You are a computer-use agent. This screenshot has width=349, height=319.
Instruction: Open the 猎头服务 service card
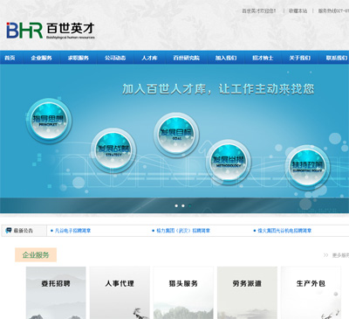tap(183, 293)
